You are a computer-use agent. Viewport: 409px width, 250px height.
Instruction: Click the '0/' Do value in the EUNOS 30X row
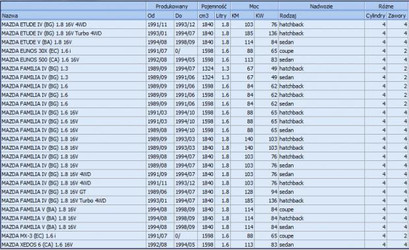click(x=177, y=51)
